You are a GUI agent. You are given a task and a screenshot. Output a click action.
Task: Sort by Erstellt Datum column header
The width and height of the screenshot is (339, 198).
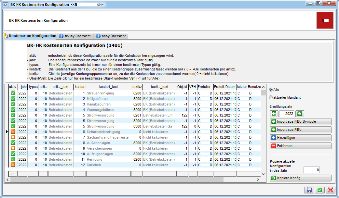(225, 87)
